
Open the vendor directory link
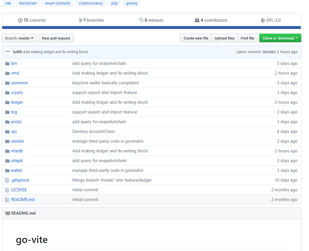point(17,141)
